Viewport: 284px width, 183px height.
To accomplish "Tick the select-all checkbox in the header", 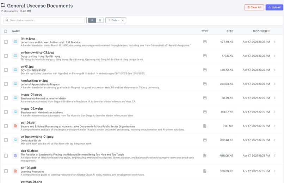I will [6, 31].
